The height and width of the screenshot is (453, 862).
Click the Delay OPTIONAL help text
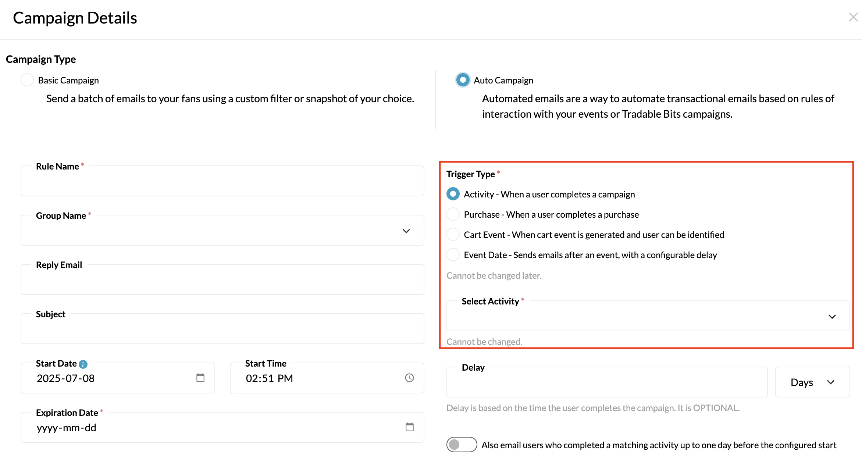pyautogui.click(x=593, y=408)
